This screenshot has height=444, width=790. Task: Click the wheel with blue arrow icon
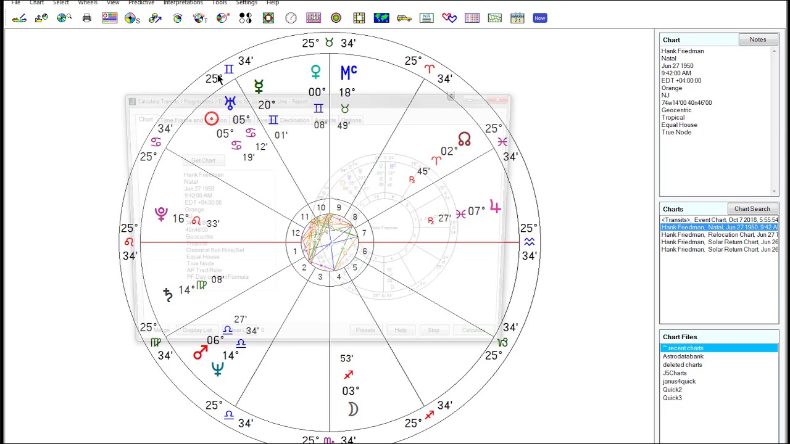[155, 18]
